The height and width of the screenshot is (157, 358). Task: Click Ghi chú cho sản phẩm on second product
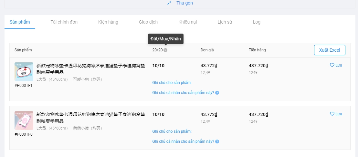[172, 131]
